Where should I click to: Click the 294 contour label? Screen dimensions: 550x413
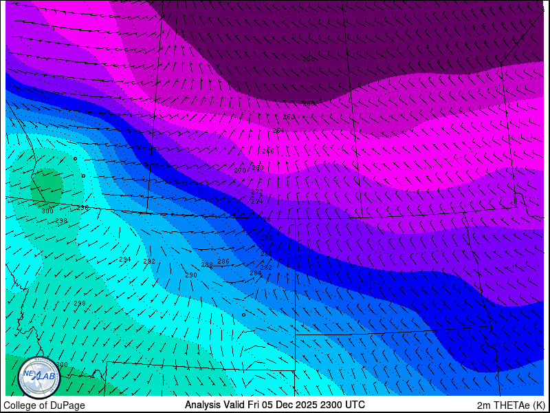click(125, 260)
